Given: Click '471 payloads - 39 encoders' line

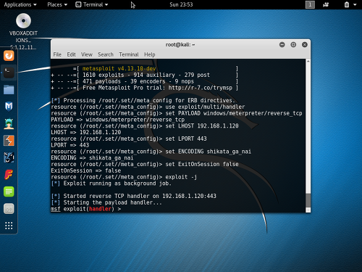Looking at the screenshot, I should point(138,81).
